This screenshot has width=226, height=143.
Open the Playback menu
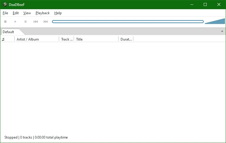(x=42, y=13)
